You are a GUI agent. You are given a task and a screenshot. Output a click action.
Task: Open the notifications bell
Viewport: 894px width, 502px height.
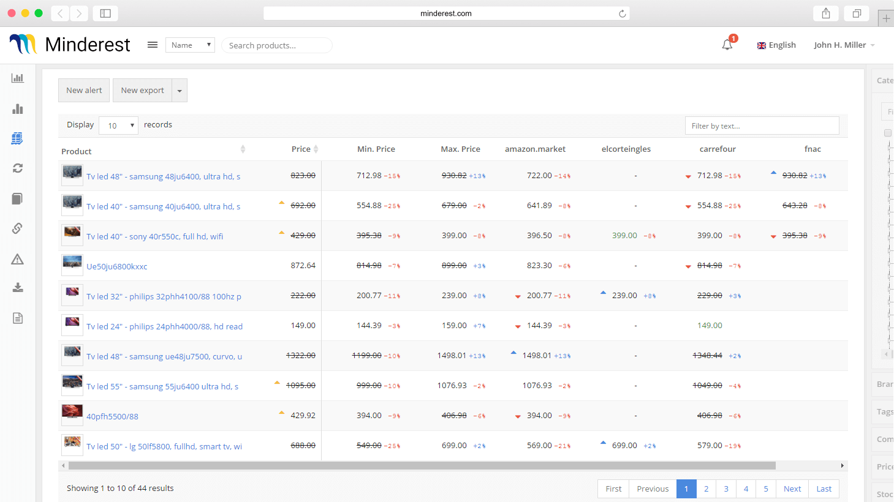(727, 45)
